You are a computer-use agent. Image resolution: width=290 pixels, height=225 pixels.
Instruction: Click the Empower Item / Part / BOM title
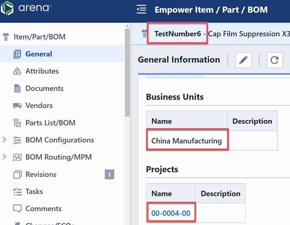tap(211, 9)
